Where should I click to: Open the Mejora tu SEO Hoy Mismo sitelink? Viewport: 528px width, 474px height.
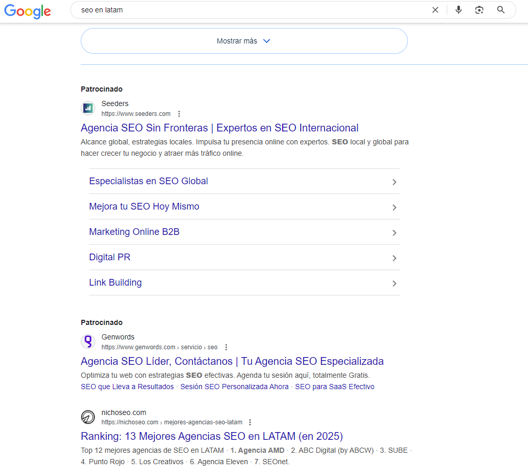pos(144,206)
